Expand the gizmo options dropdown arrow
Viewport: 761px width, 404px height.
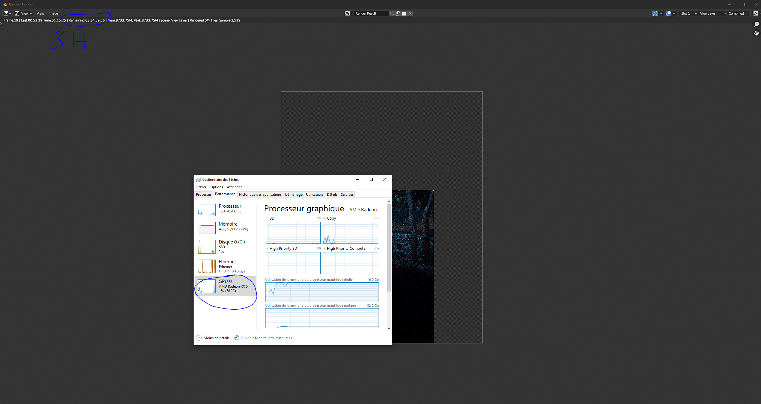[661, 13]
